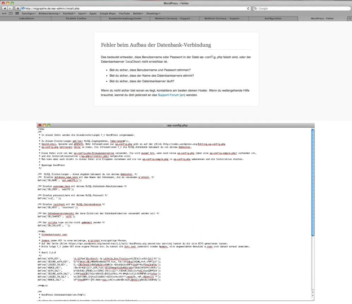Place cursor on the define DB_HOST line
352x304 pixels.
click(x=58, y=208)
